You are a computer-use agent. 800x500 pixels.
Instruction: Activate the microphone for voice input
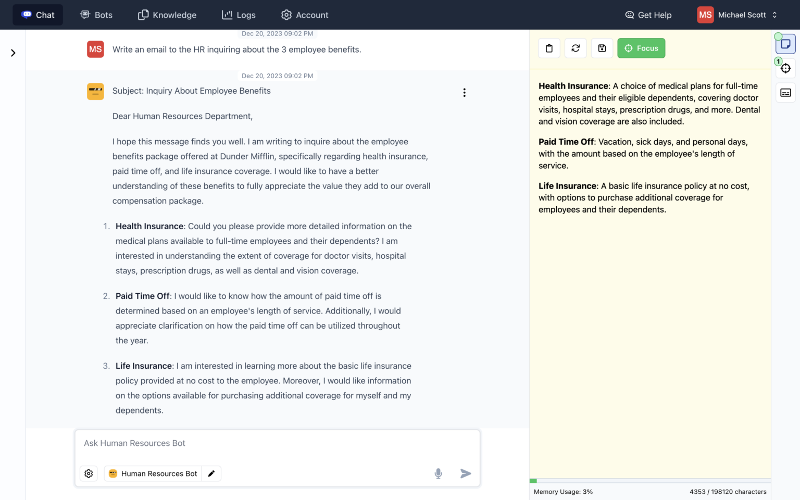tap(438, 473)
